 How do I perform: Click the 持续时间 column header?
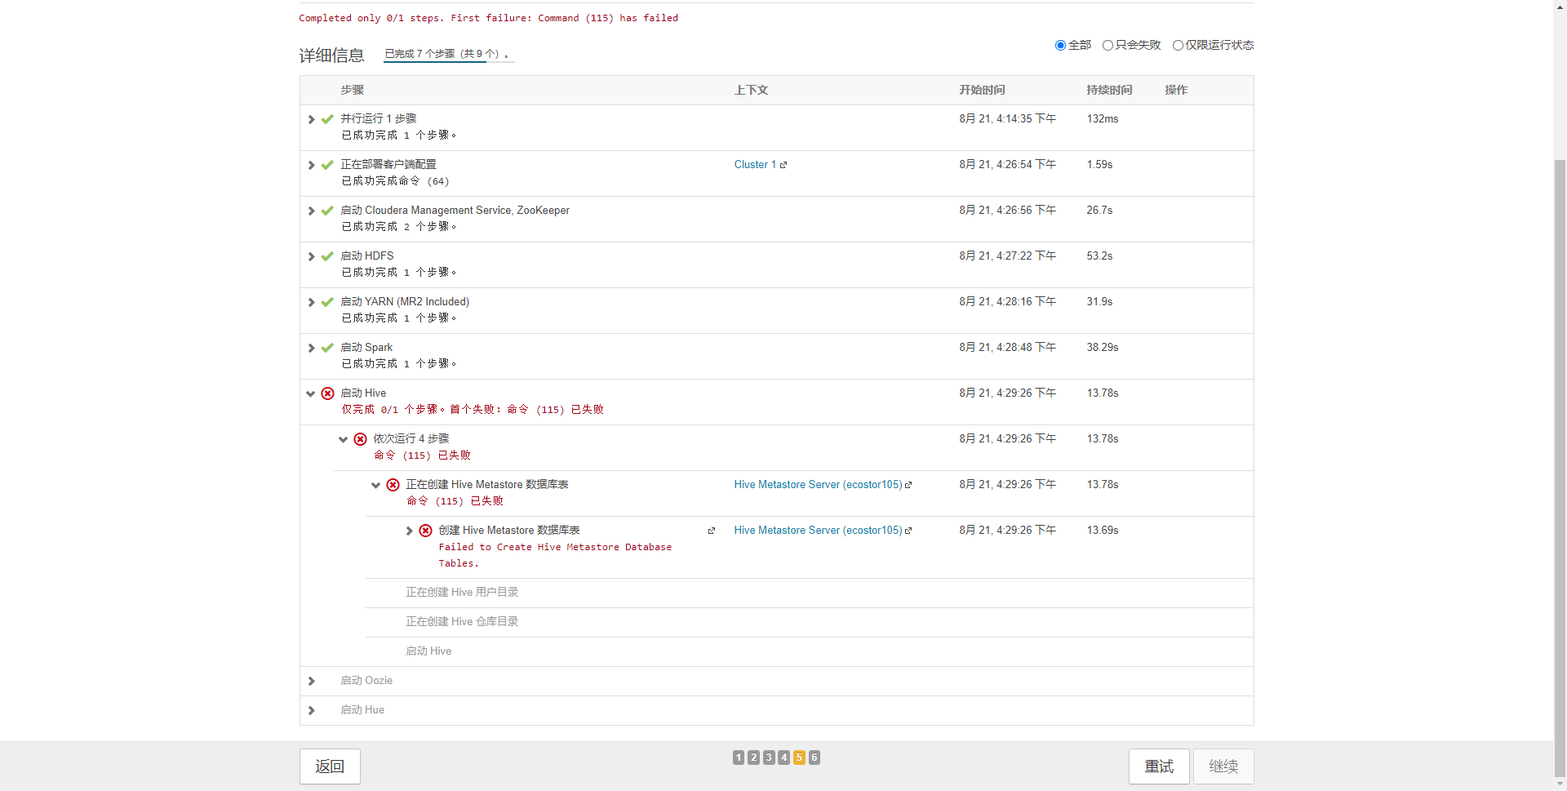click(1109, 90)
